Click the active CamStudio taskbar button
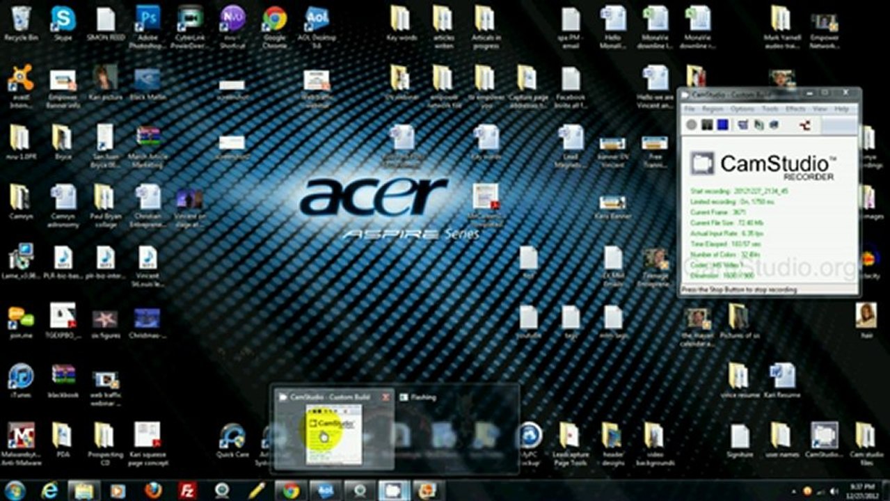 pos(394,491)
